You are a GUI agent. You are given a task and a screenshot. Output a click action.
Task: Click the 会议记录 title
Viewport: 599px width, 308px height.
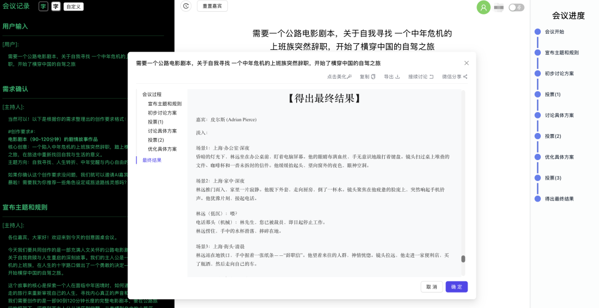[x=16, y=6]
